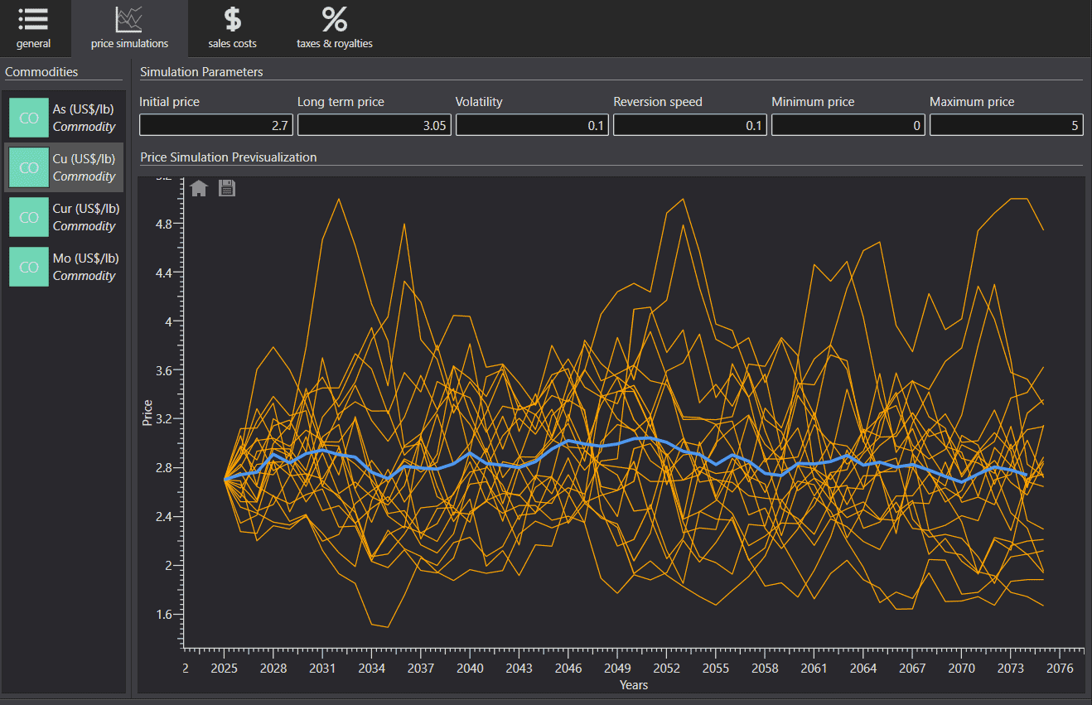The width and height of the screenshot is (1092, 705).
Task: Click the 2076 tick on x-axis
Action: [x=1061, y=668]
